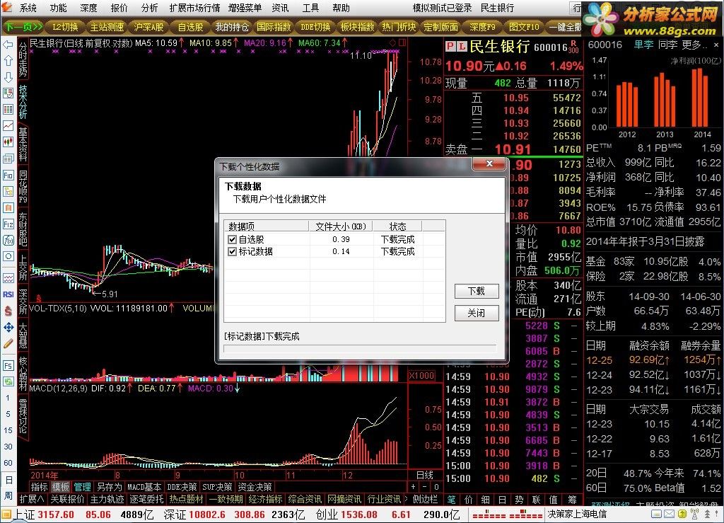Select the 30-minute period toggle
The height and width of the screenshot is (523, 724).
coord(8,447)
